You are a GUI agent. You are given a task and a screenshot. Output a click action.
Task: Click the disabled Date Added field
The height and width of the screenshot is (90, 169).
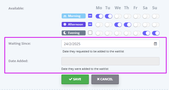(x=110, y=61)
